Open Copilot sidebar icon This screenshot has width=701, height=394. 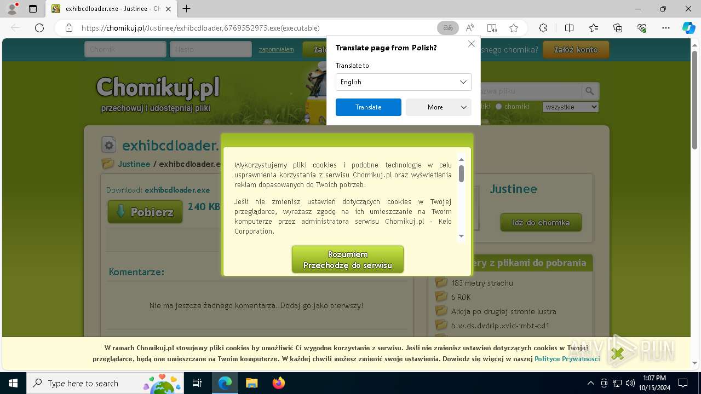pos(688,28)
